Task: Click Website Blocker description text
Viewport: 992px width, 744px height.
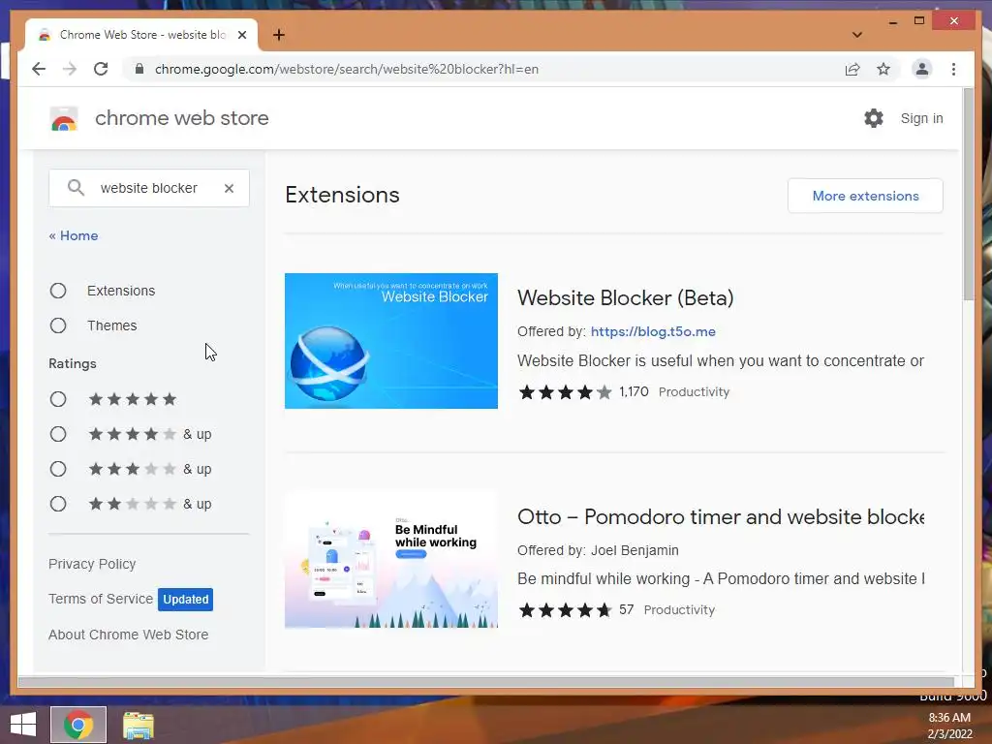Action: (x=721, y=360)
